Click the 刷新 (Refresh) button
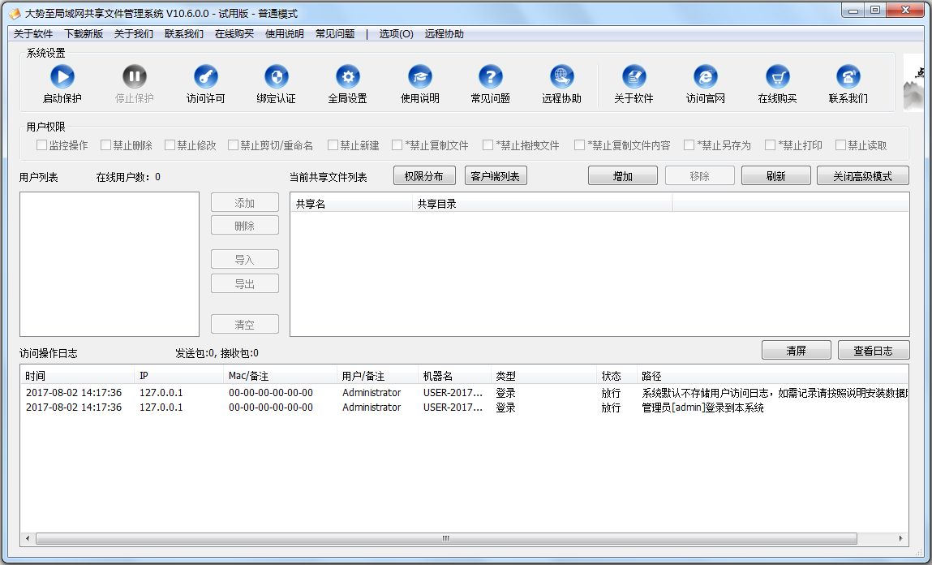The width and height of the screenshot is (932, 565). coord(775,175)
